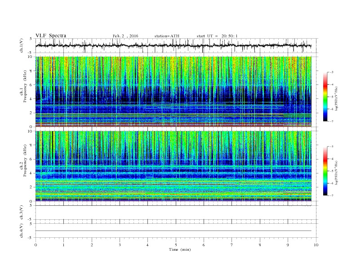This screenshot has width=356, height=275.
Task: Select the "start UT = 20:50: 1" text
Action: [217, 36]
